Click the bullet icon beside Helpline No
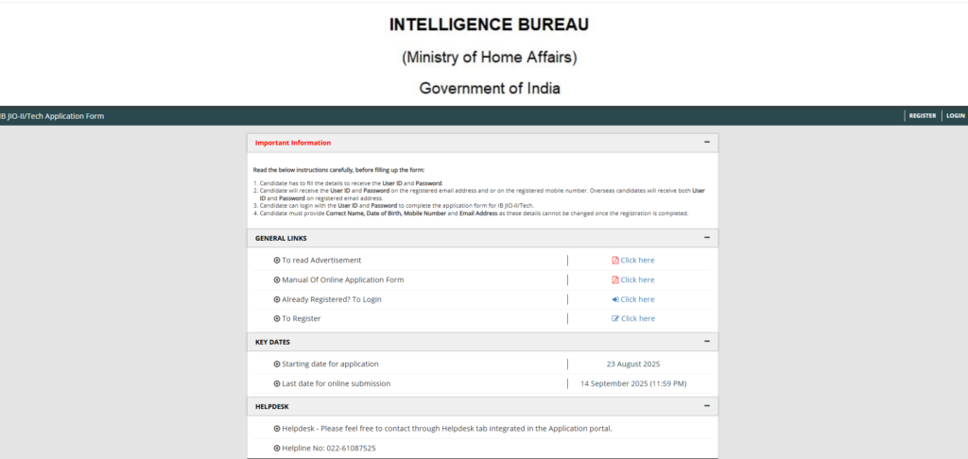Image resolution: width=968 pixels, height=459 pixels. click(x=277, y=448)
